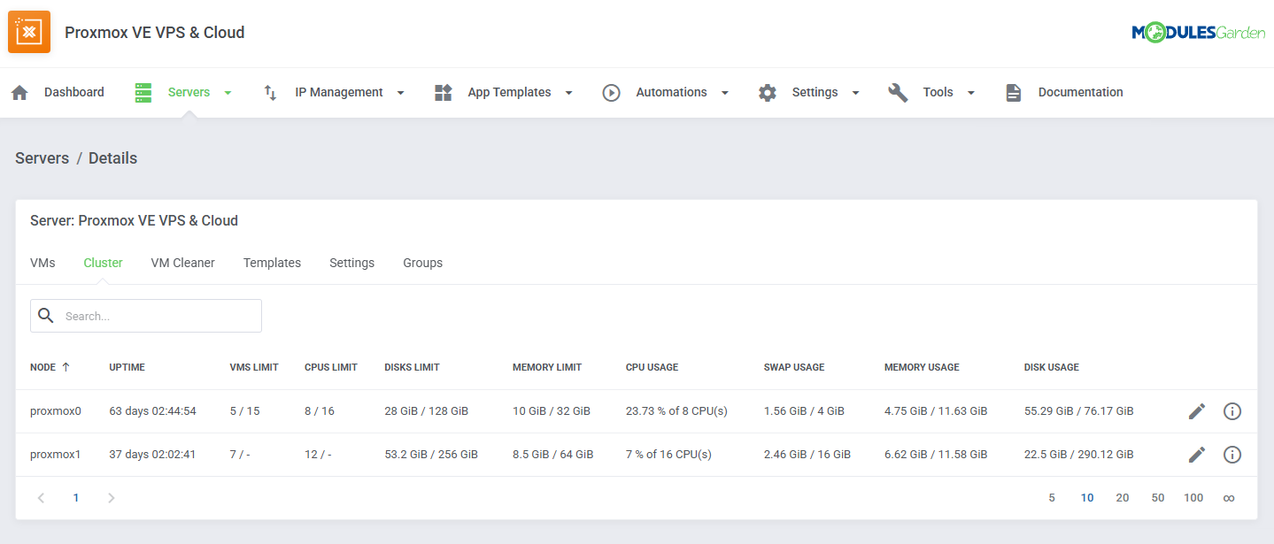Show 10 entries per page
This screenshot has width=1274, height=544.
(1087, 498)
